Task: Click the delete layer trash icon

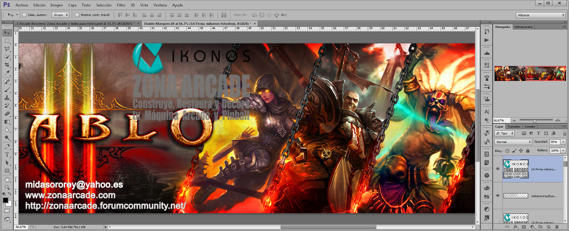Action: point(557,227)
